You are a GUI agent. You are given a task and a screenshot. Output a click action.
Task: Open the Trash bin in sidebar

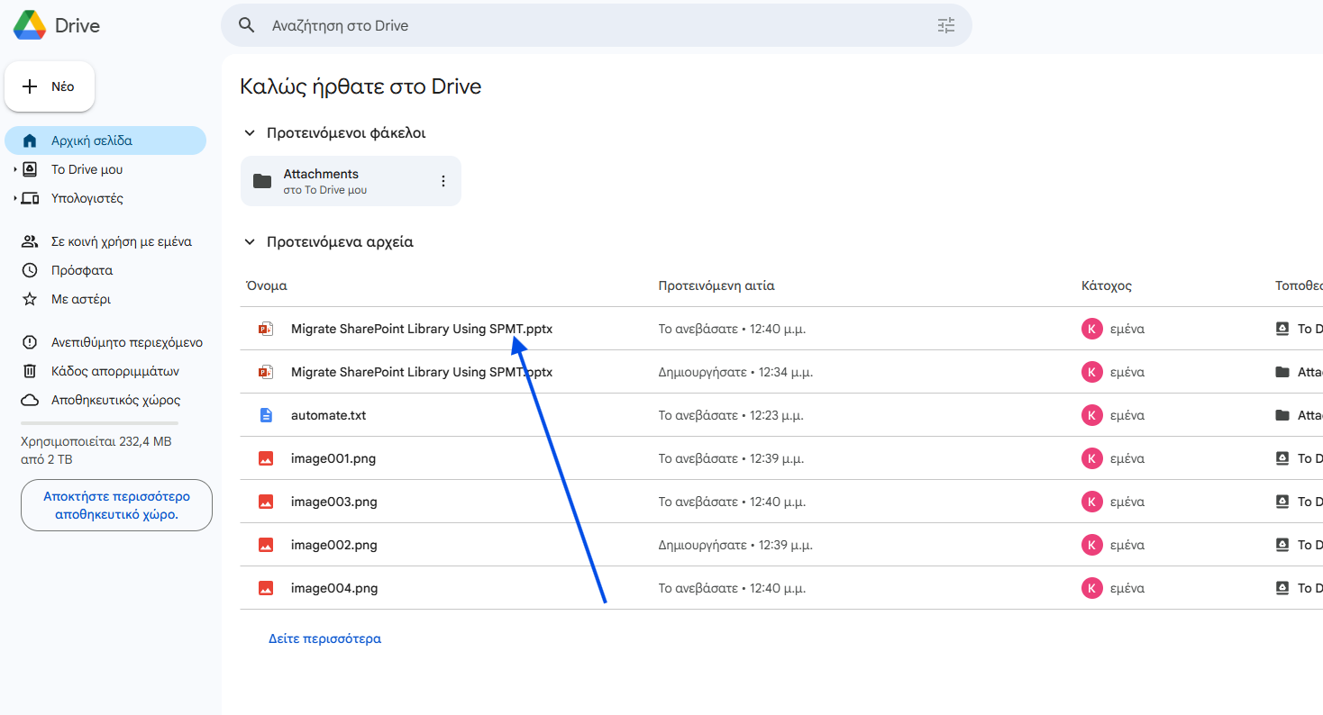point(114,371)
